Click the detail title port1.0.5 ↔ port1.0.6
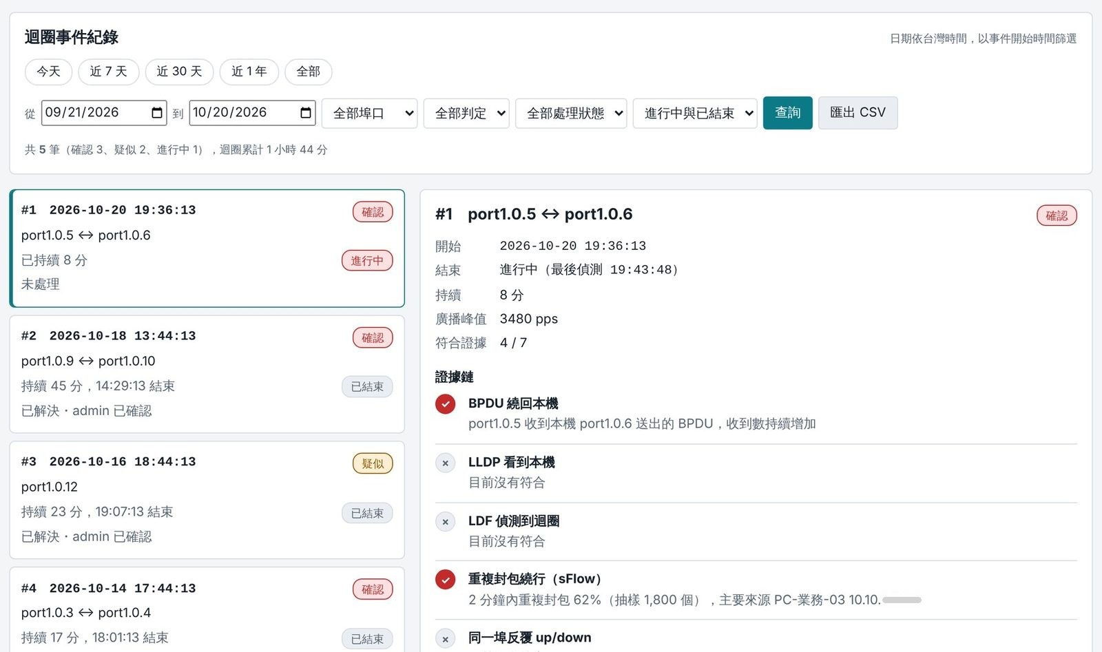Screen dimensions: 1102x652 550,214
